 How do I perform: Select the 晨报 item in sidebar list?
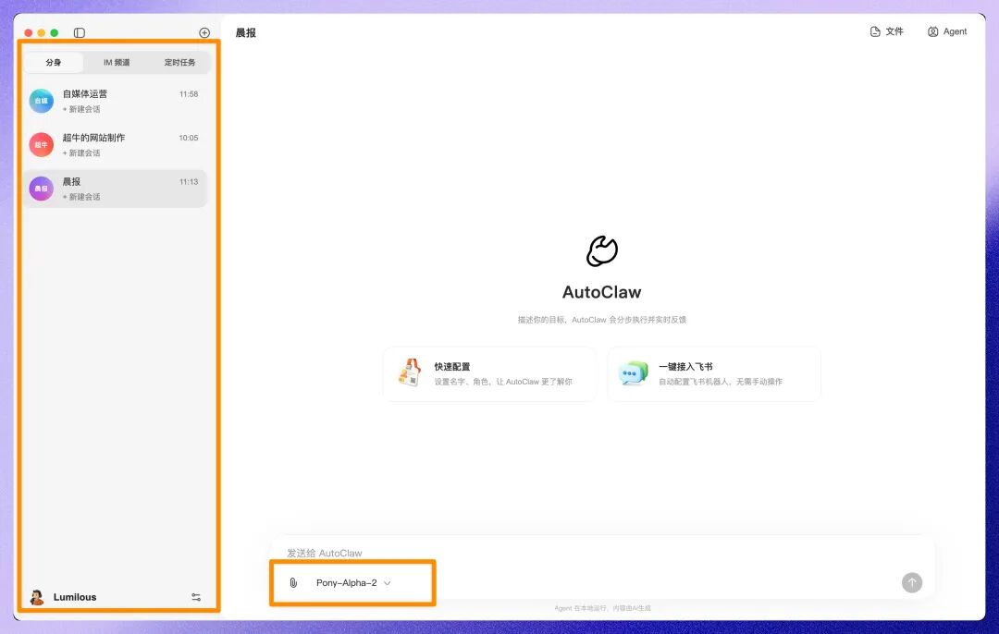point(116,189)
